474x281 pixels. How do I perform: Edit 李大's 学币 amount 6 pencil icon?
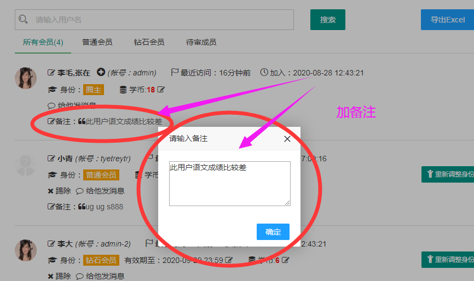(x=285, y=260)
